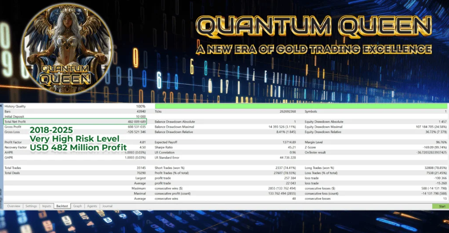Viewport: 449px width, 233px height.
Task: Click the Balance Drawdown Absolute label
Action: (175, 122)
